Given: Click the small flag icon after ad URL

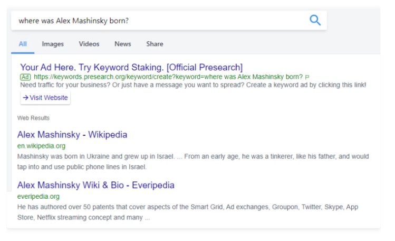Looking at the screenshot, I should (307, 77).
